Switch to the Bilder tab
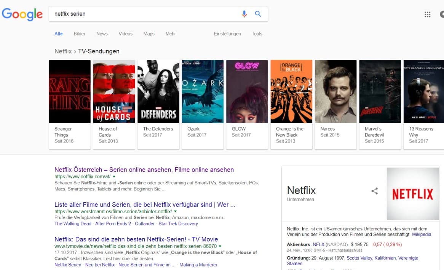Screen dimensions: 444x270 coord(79,34)
